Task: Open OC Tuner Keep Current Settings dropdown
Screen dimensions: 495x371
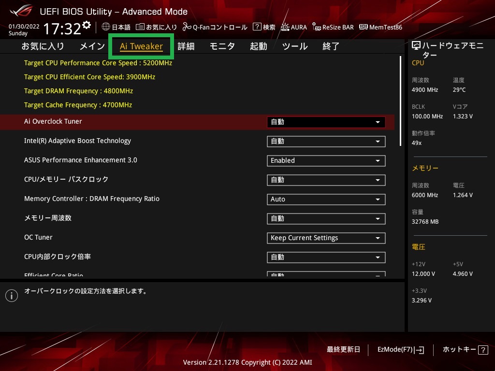Action: point(326,238)
